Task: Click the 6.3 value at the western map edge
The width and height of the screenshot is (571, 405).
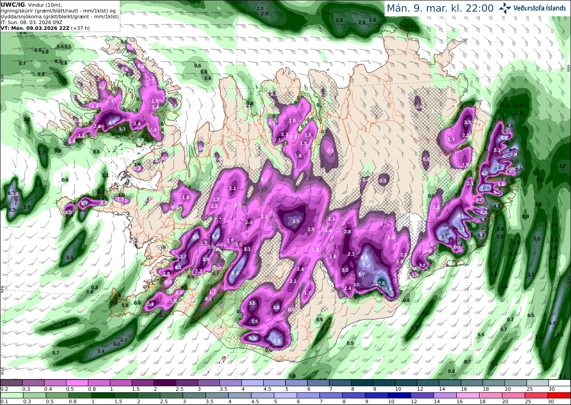Action: (x=12, y=210)
